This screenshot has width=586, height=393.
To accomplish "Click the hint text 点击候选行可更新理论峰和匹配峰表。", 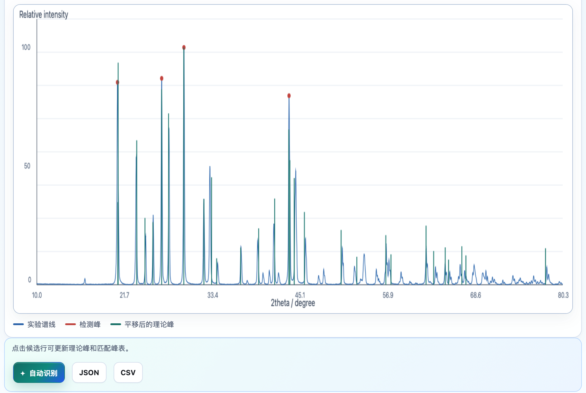I will click(x=71, y=348).
